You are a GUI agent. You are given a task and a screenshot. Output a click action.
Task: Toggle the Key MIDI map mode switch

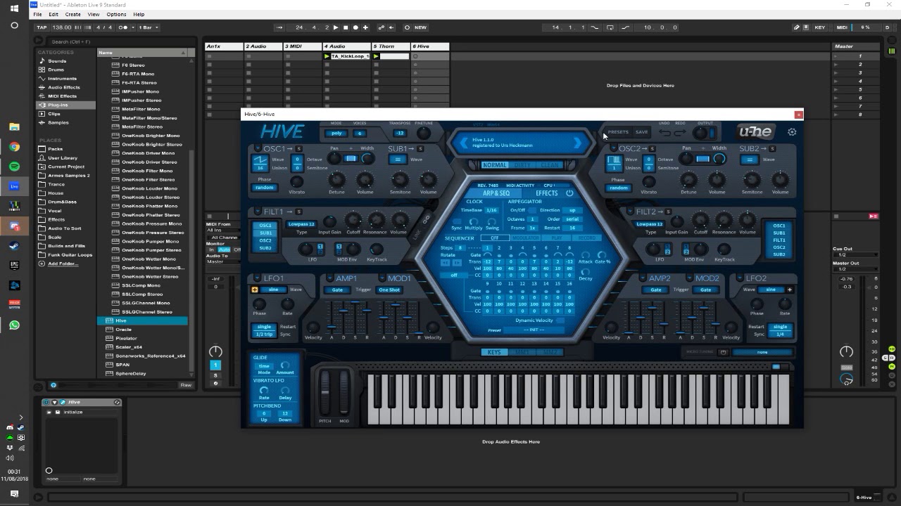(819, 27)
